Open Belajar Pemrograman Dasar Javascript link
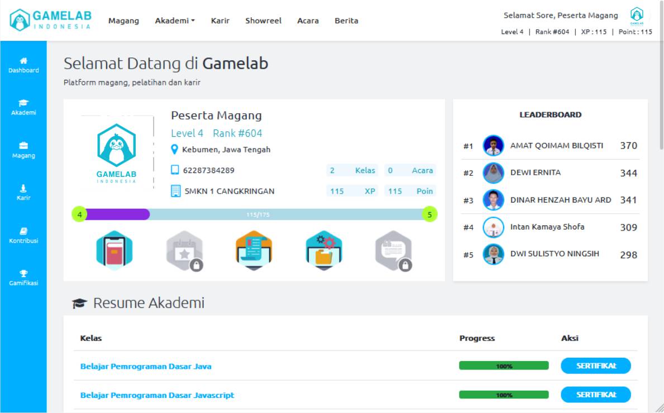The height and width of the screenshot is (413, 664). pos(157,395)
